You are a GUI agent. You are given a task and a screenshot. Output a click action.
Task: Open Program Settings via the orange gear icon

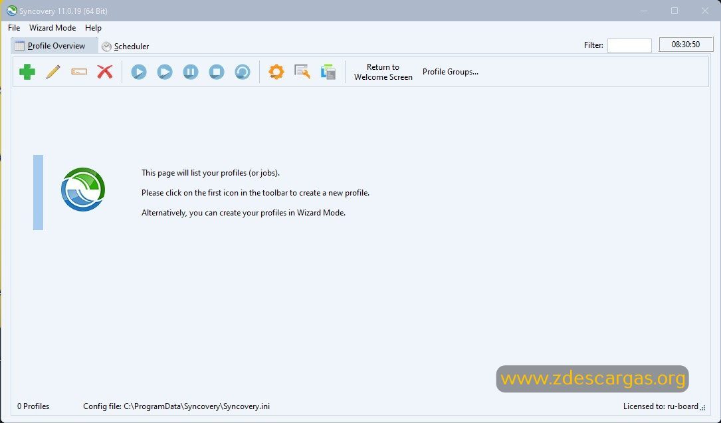[x=276, y=72]
